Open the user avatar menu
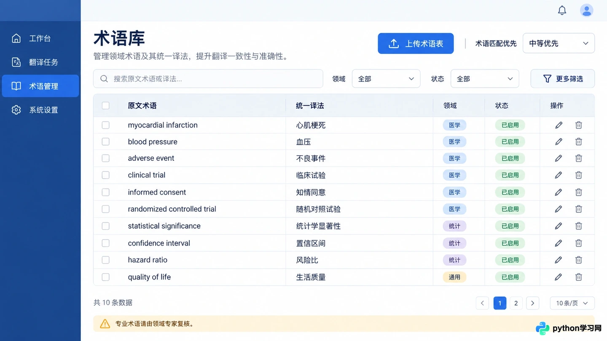This screenshot has height=341, width=607. [586, 11]
